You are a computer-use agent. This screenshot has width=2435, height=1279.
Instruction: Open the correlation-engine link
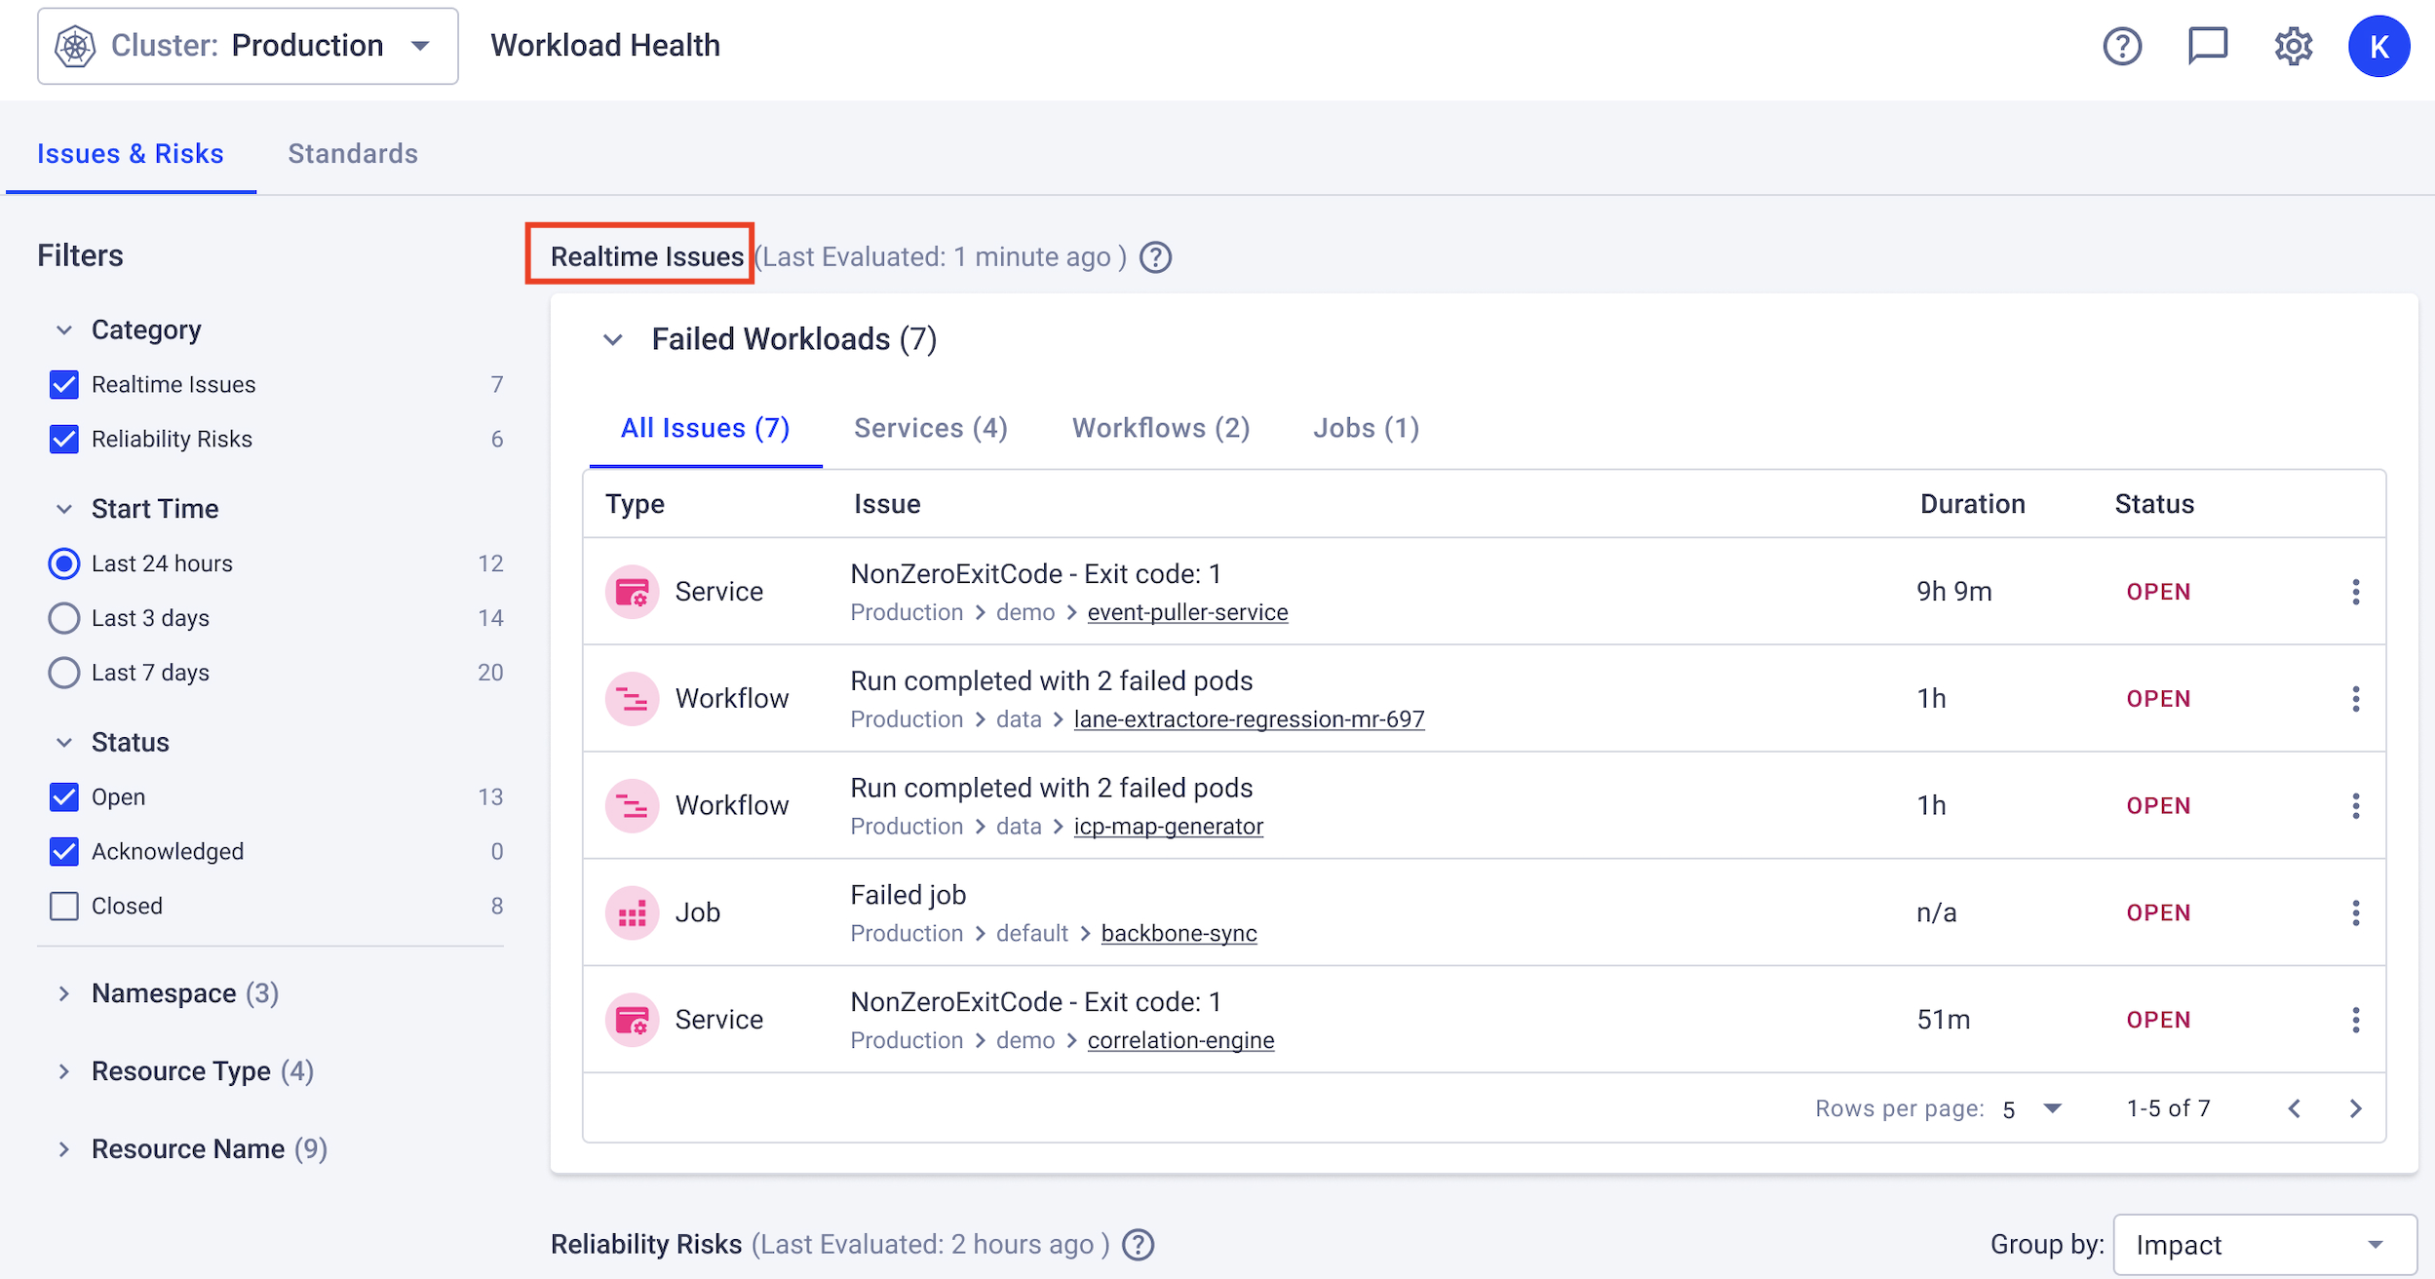1179,1040
